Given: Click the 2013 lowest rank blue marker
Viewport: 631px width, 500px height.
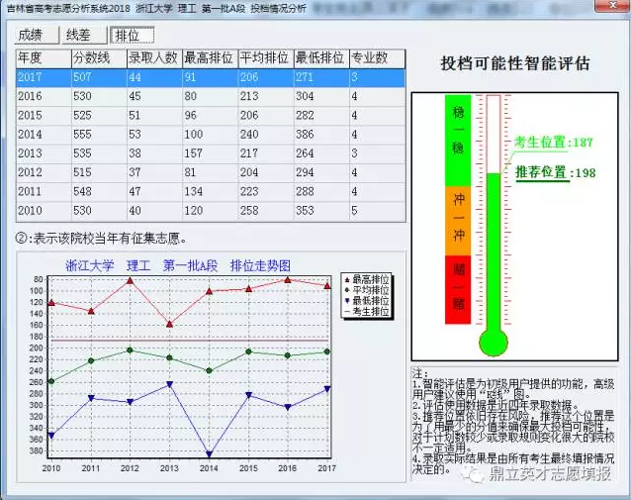Looking at the screenshot, I should (x=169, y=384).
